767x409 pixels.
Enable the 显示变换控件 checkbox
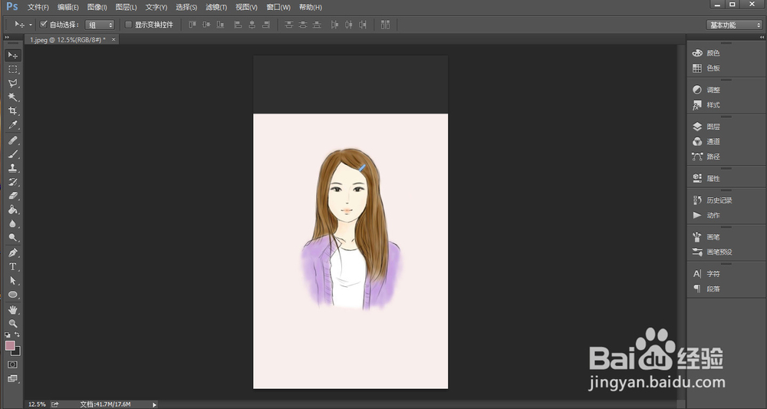coord(128,25)
